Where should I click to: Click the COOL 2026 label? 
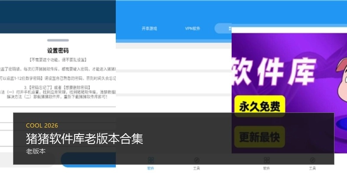(x=42, y=125)
